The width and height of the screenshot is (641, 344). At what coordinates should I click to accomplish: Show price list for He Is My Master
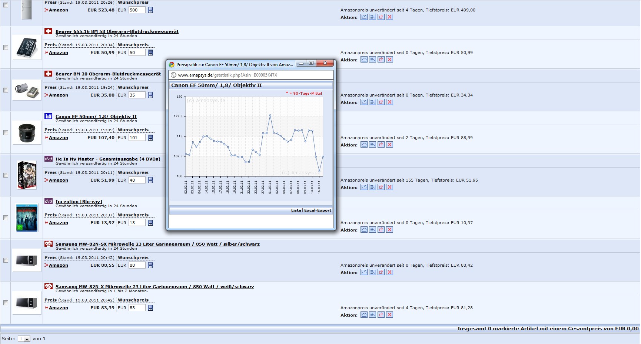pos(372,187)
